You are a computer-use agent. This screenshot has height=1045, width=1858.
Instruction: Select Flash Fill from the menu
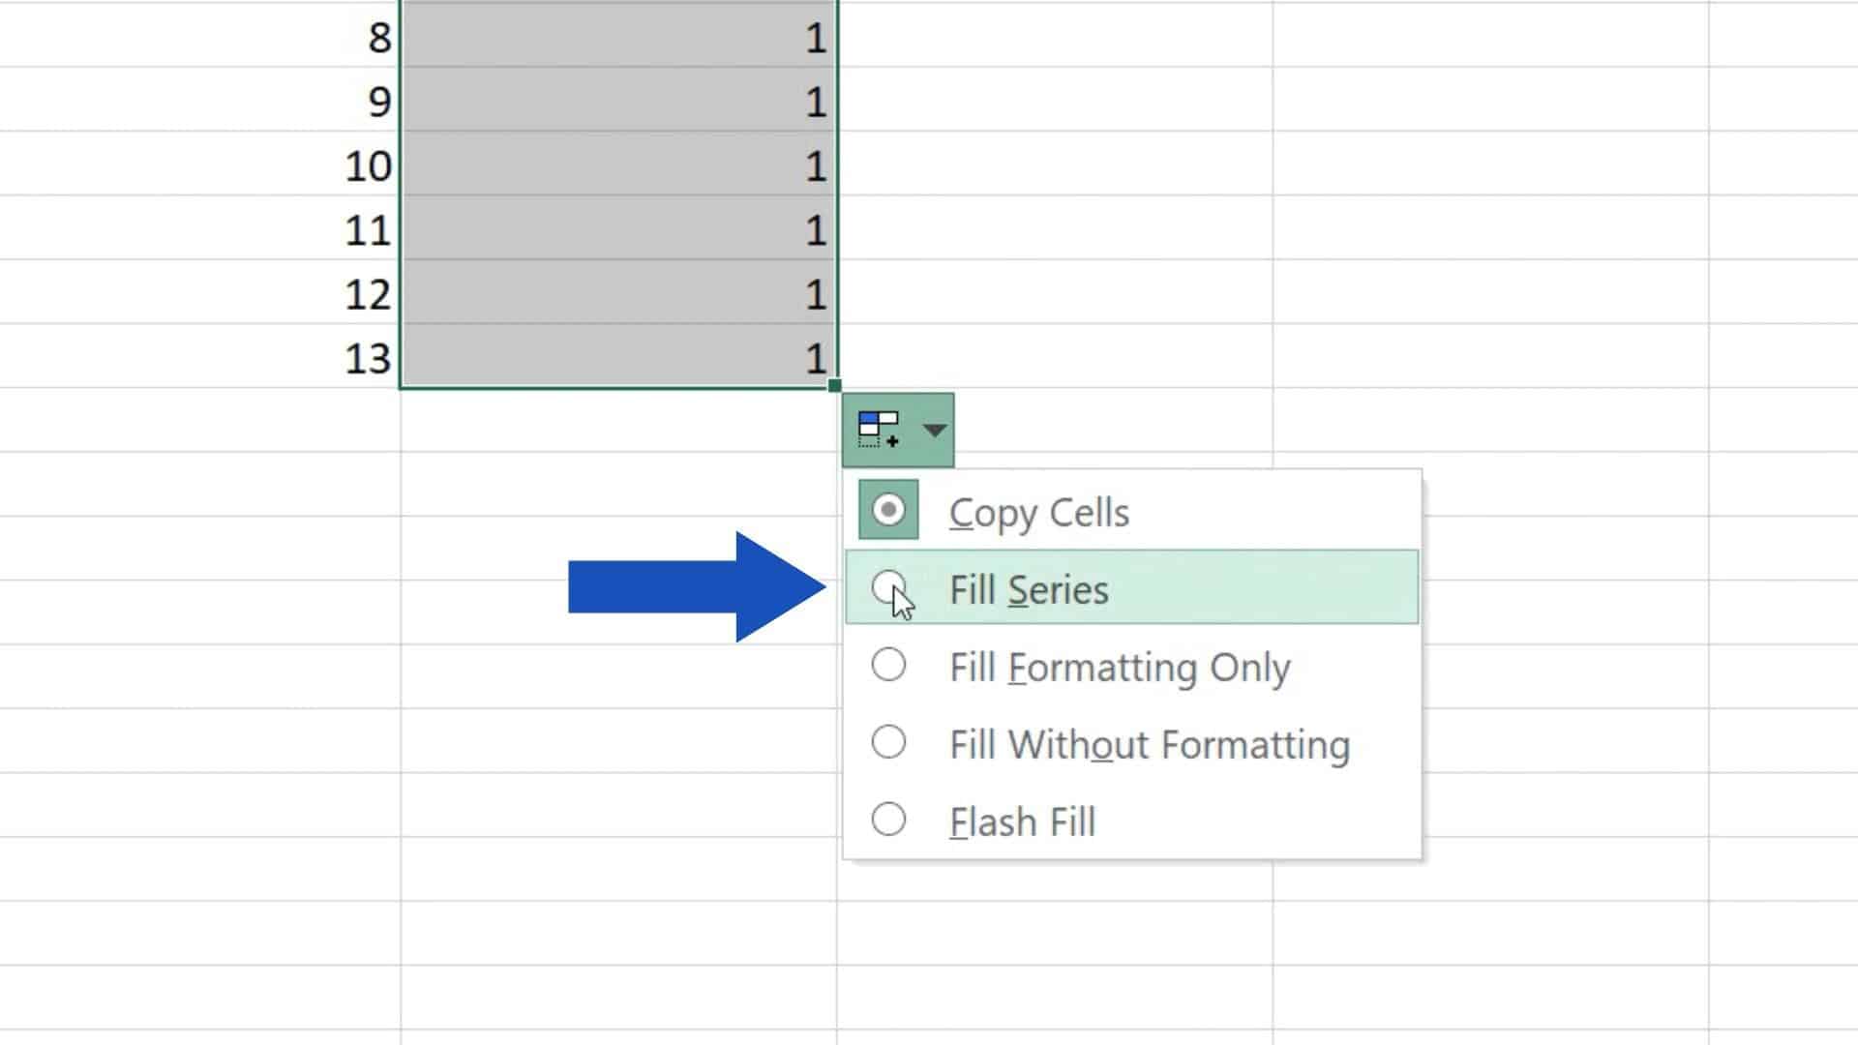point(887,819)
